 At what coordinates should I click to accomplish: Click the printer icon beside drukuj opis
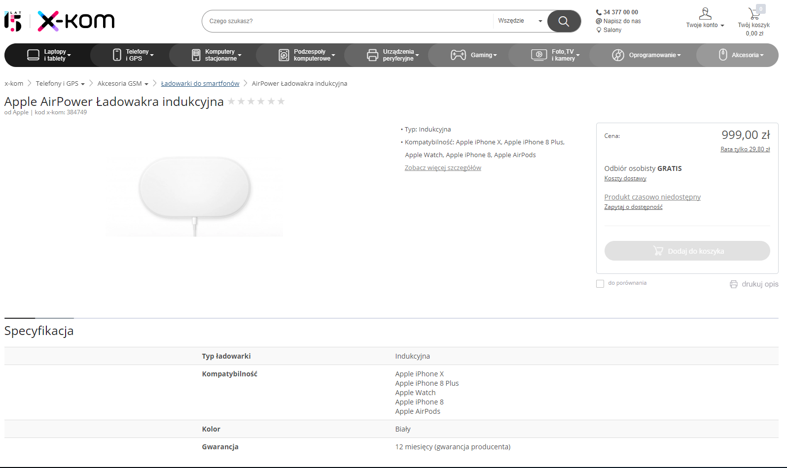click(734, 284)
